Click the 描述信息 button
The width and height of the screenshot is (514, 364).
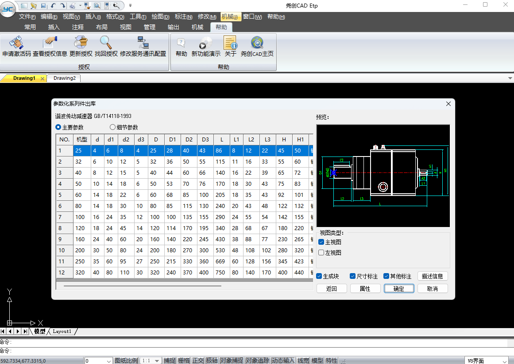[432, 276]
